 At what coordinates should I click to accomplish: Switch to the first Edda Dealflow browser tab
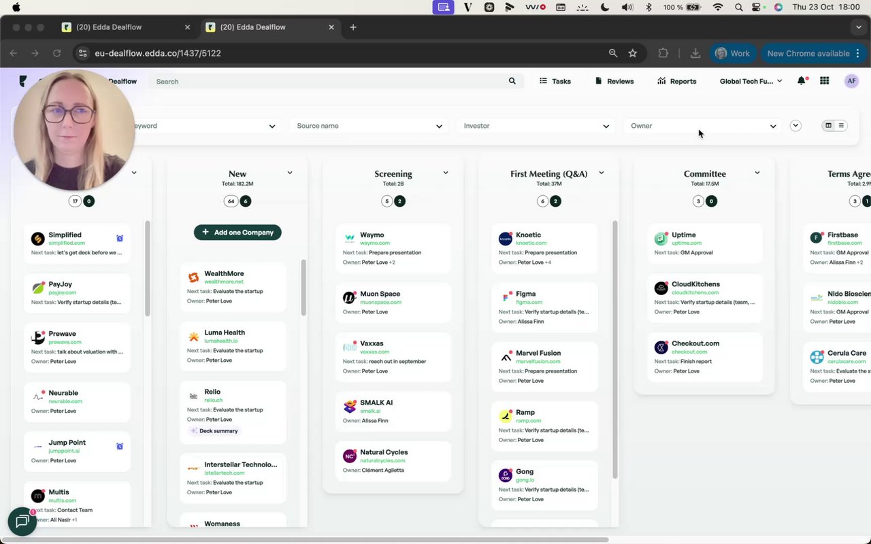[126, 27]
